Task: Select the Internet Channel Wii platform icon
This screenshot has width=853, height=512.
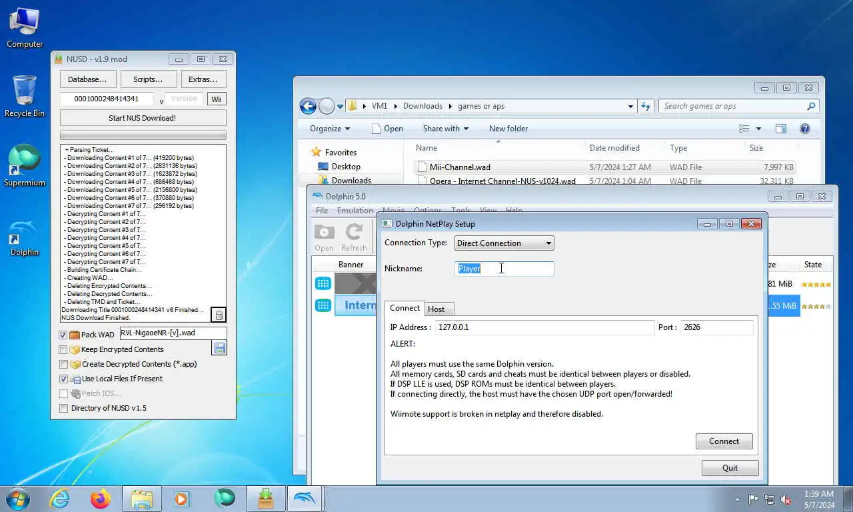Action: tap(323, 305)
